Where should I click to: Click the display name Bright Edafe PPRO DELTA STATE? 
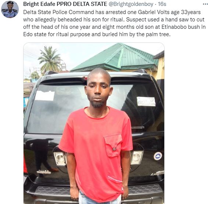(x=65, y=4)
